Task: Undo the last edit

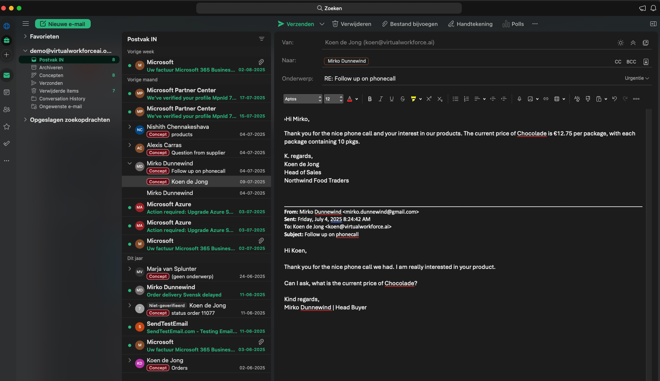Action: point(614,99)
